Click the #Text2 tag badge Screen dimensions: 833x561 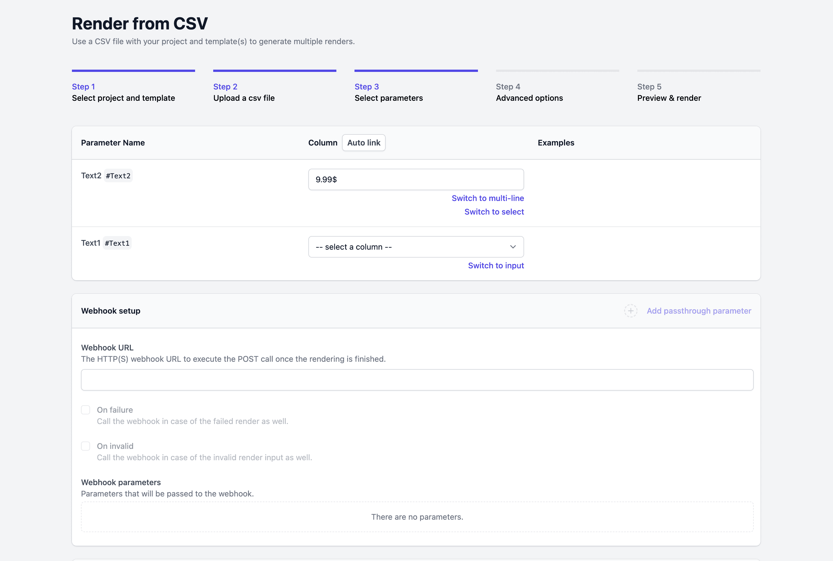(x=118, y=176)
